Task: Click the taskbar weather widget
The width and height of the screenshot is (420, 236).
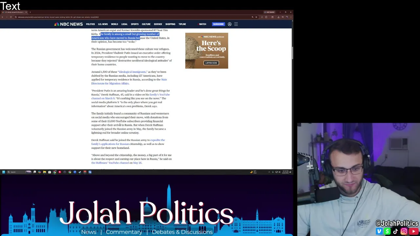Action: click(x=253, y=172)
